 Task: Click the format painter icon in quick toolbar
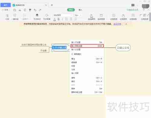point(30,10)
